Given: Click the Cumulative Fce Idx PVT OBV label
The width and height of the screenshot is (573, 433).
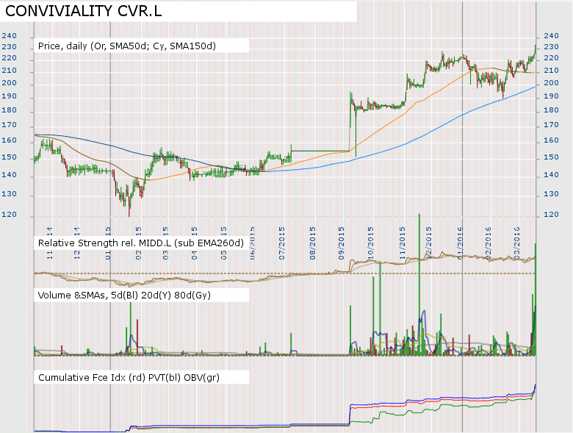Looking at the screenshot, I should tap(129, 377).
